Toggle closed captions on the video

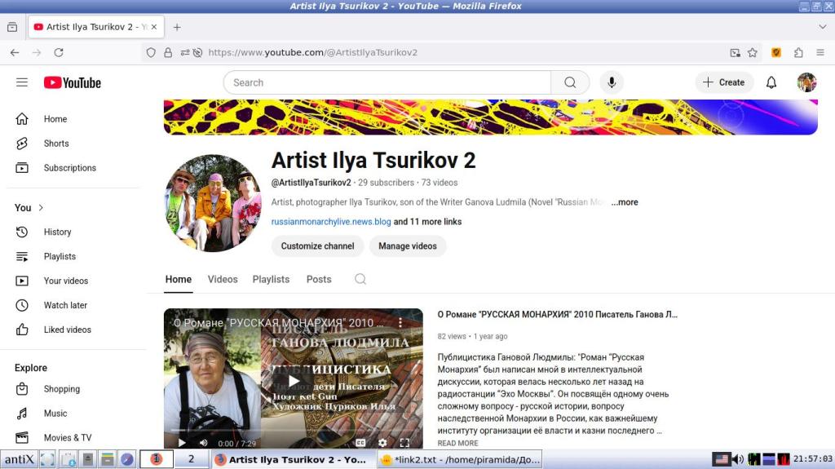(360, 443)
